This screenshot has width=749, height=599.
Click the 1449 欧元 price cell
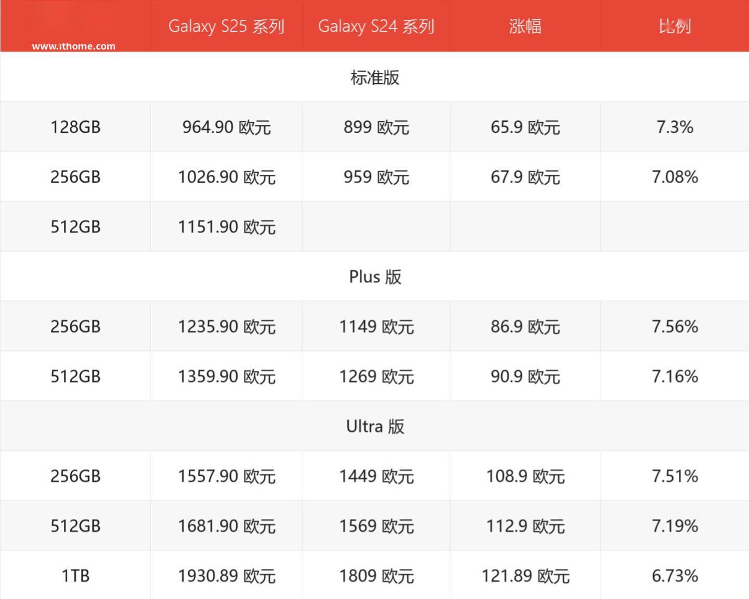376,476
